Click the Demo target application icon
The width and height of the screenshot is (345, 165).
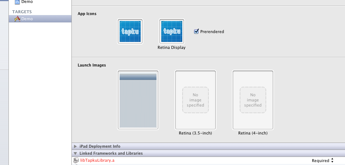tap(17, 19)
